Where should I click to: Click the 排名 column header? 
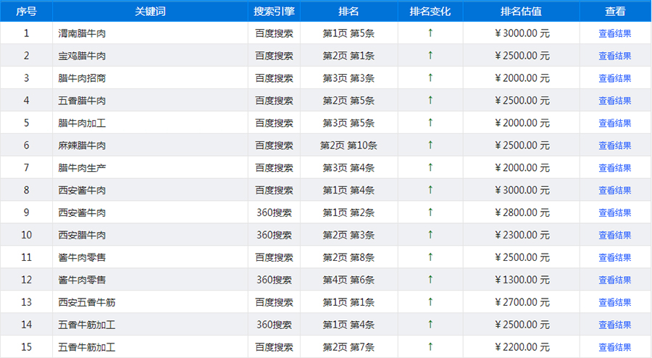[349, 11]
